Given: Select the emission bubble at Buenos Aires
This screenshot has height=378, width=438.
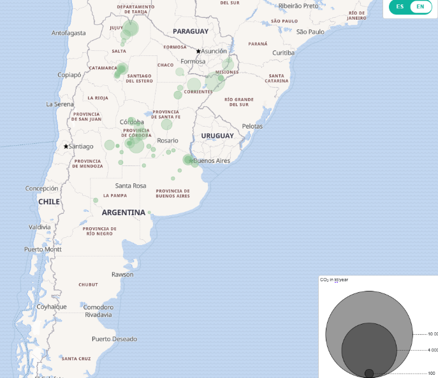Looking at the screenshot, I should click(188, 160).
